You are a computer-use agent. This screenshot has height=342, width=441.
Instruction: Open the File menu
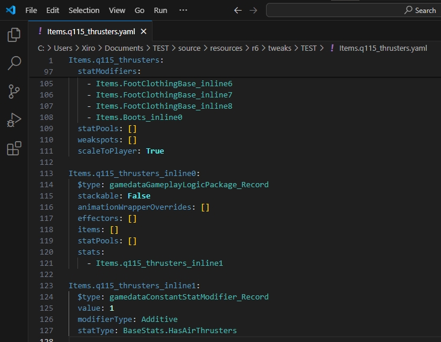point(31,10)
